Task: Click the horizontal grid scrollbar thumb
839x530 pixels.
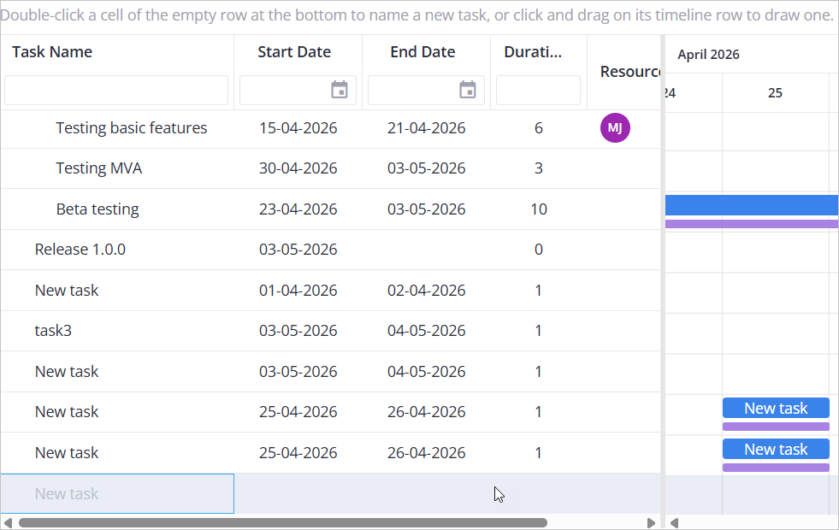Action: point(283,522)
